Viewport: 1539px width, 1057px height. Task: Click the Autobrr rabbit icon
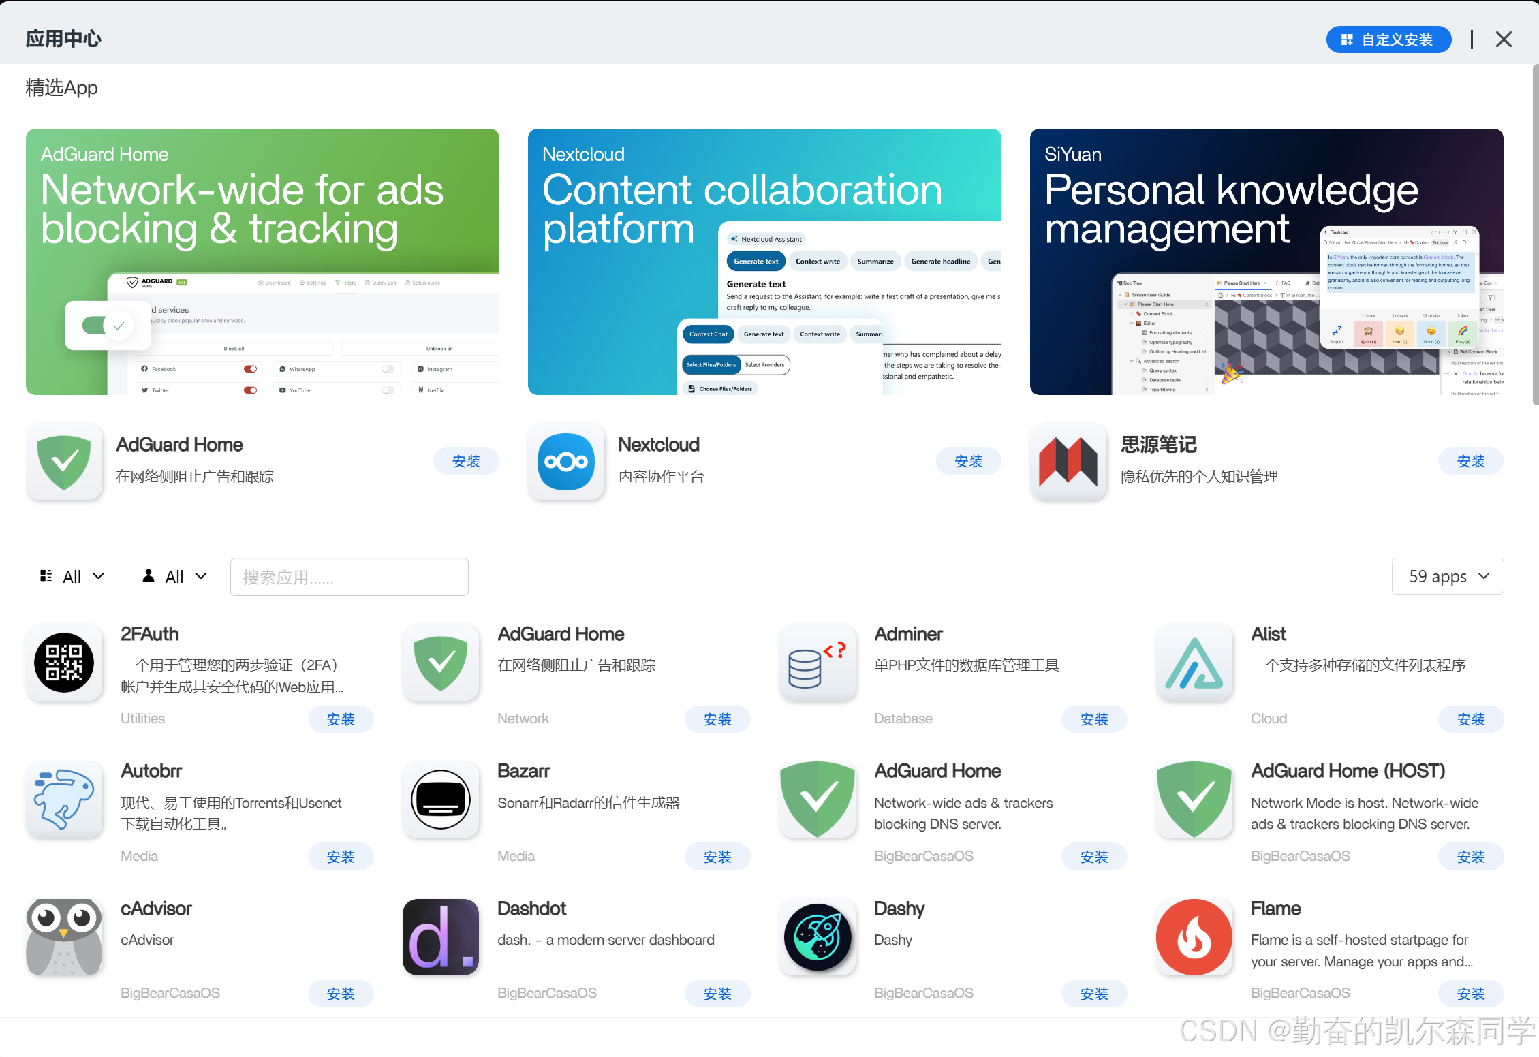[64, 800]
